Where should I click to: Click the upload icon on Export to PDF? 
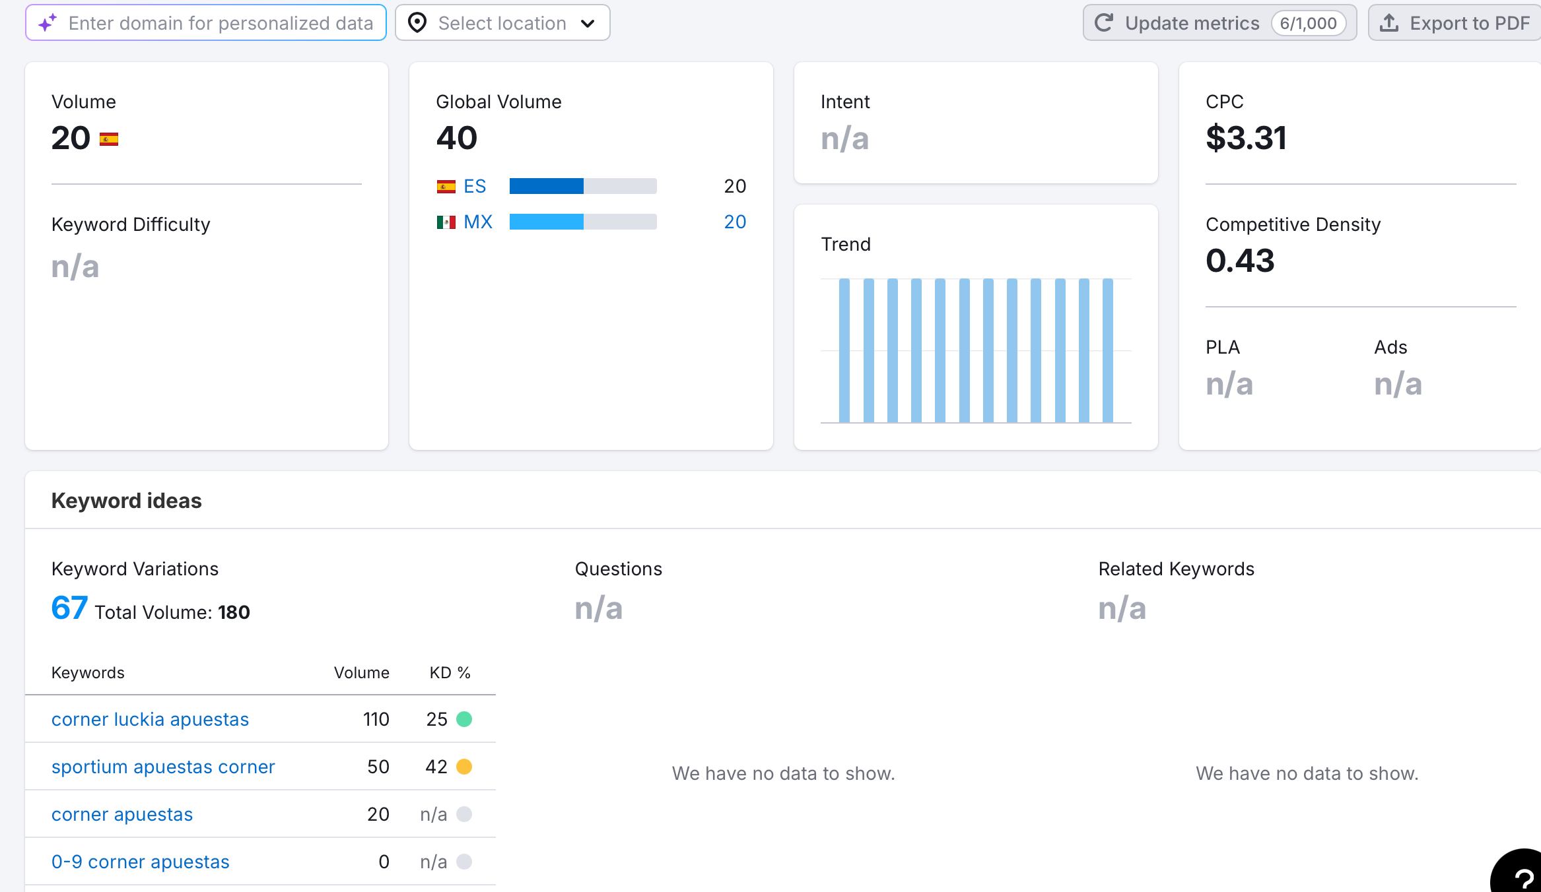point(1389,23)
